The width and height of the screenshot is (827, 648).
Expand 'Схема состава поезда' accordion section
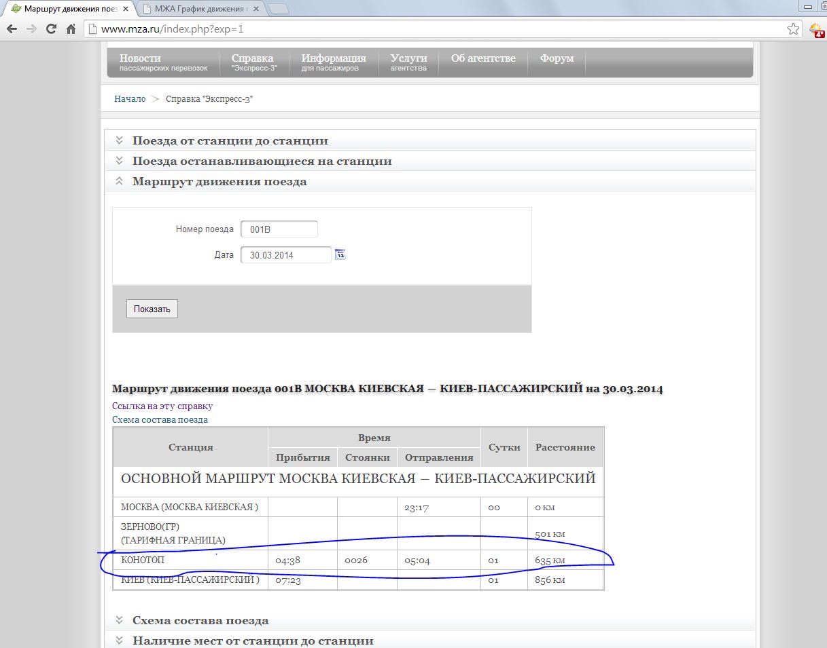(x=200, y=620)
